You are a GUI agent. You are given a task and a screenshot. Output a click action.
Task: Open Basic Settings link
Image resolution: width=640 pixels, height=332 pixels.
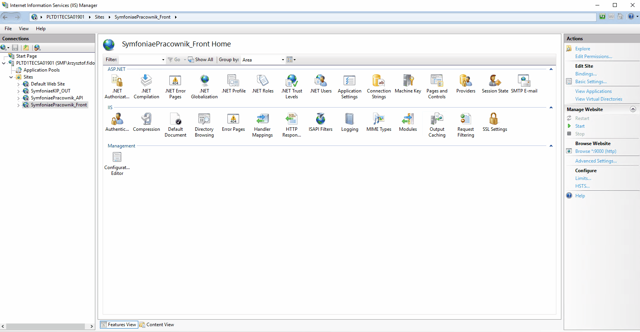coord(591,82)
